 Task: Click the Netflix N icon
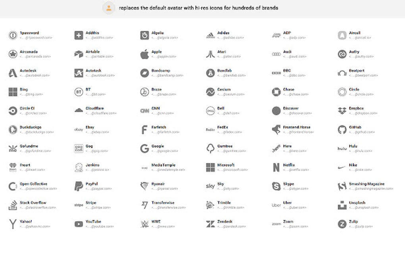tap(276, 167)
